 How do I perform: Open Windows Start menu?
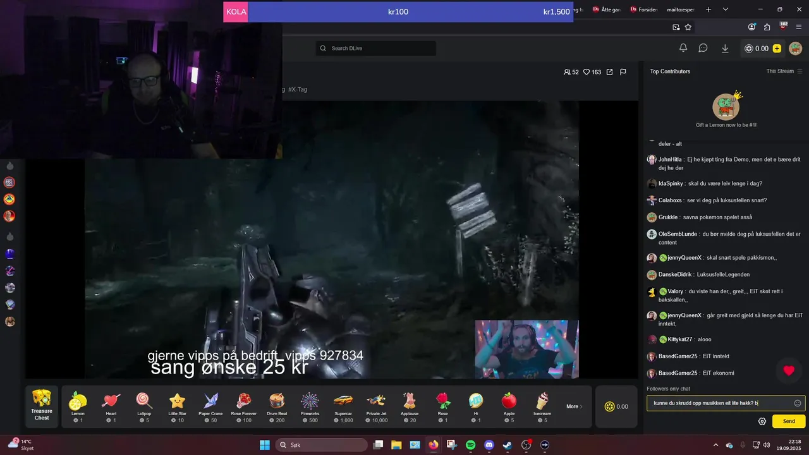265,445
